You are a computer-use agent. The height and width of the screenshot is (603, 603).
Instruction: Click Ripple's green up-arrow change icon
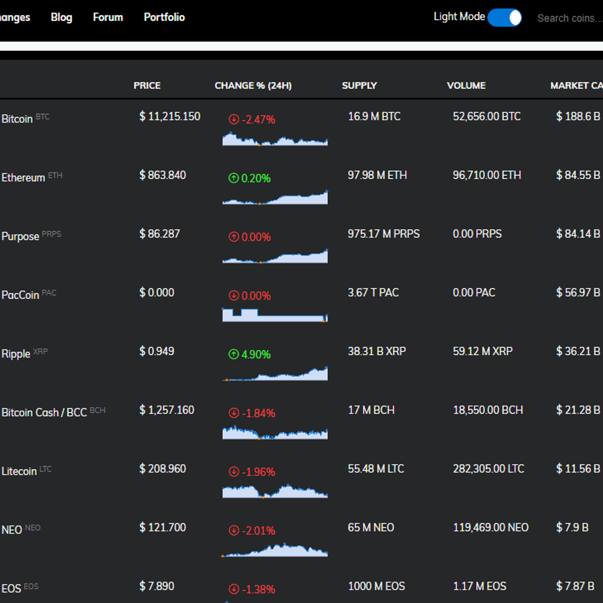pyautogui.click(x=234, y=354)
